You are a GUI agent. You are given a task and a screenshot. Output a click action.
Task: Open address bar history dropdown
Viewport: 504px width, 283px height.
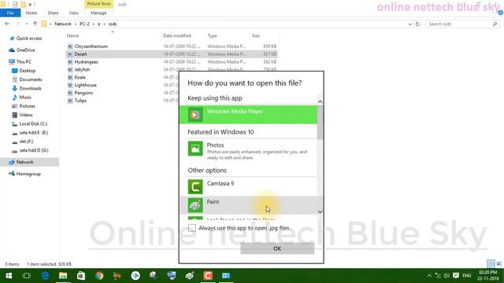click(x=409, y=24)
